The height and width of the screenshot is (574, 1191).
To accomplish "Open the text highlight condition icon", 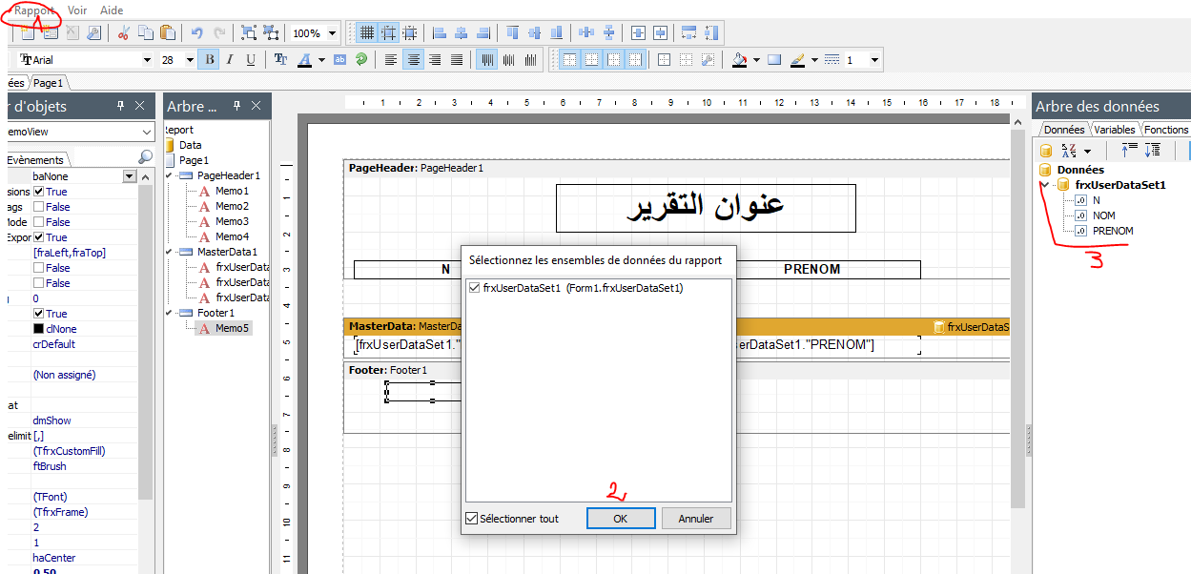I will tap(339, 59).
